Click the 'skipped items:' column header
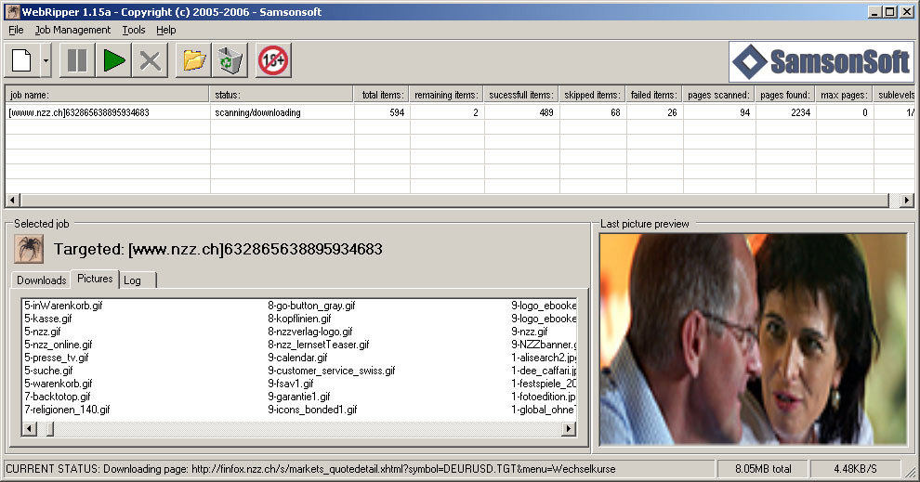This screenshot has width=920, height=482. (x=593, y=95)
